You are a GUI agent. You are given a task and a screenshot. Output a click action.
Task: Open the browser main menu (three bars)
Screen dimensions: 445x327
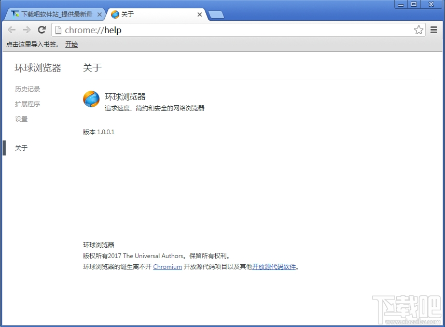(434, 30)
